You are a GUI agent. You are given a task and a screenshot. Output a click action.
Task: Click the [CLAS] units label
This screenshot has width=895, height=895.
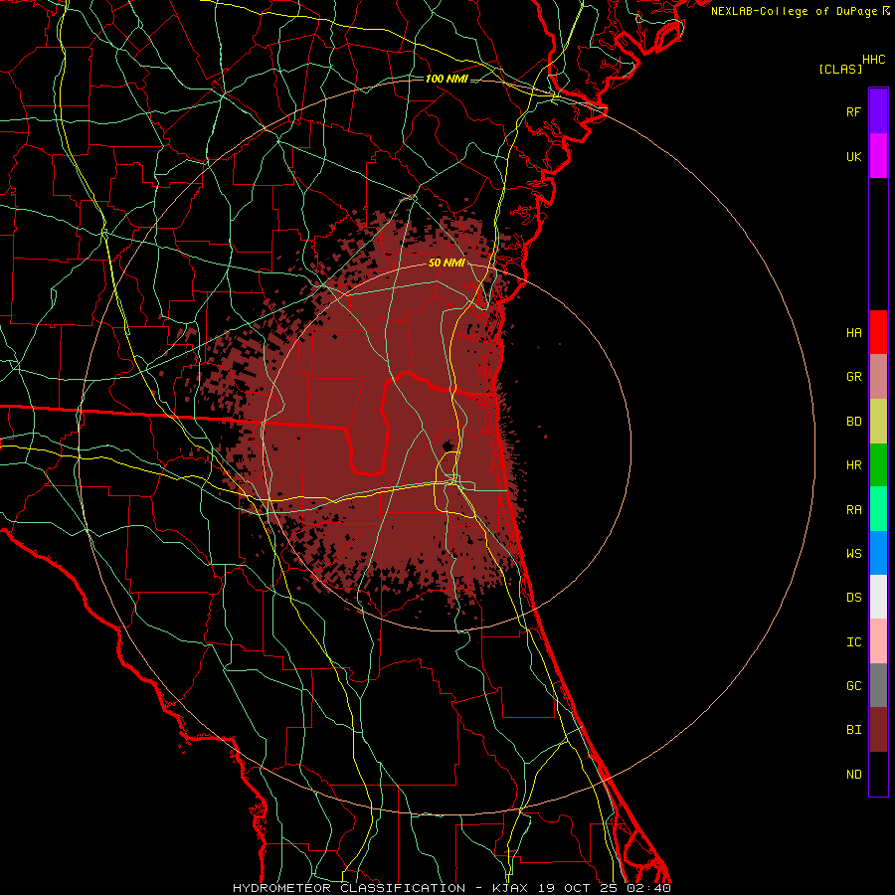coord(840,69)
